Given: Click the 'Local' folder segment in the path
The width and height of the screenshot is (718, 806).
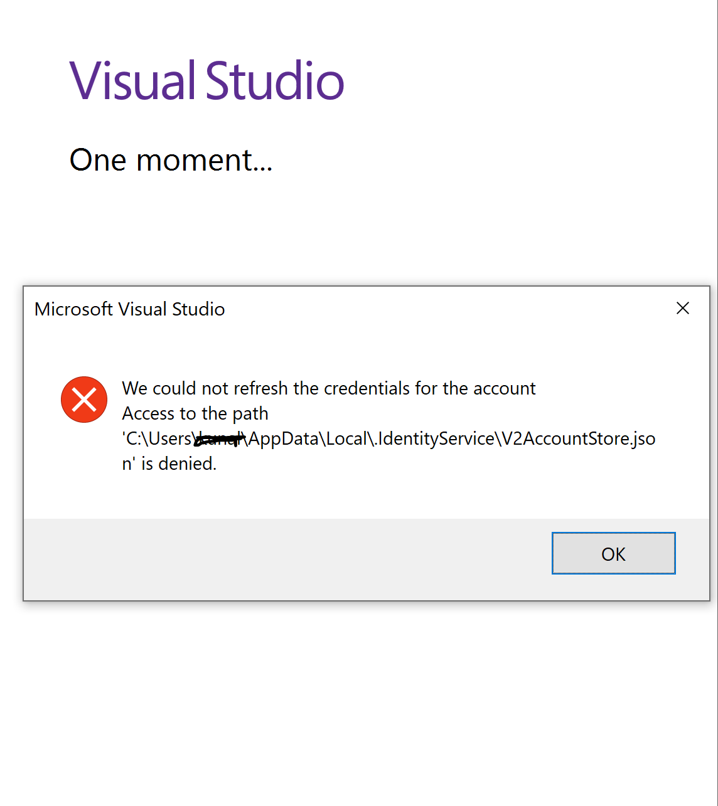Looking at the screenshot, I should (x=346, y=438).
